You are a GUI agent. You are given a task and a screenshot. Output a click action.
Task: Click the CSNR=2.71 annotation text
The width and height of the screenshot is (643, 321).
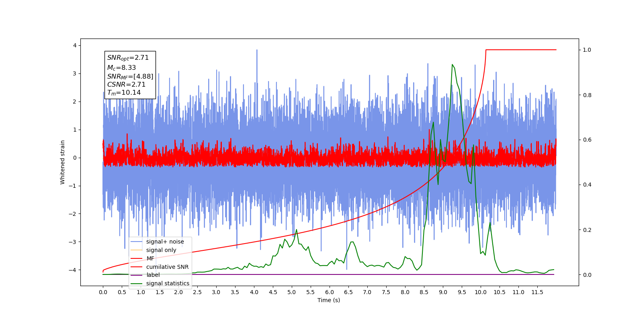[x=126, y=84]
